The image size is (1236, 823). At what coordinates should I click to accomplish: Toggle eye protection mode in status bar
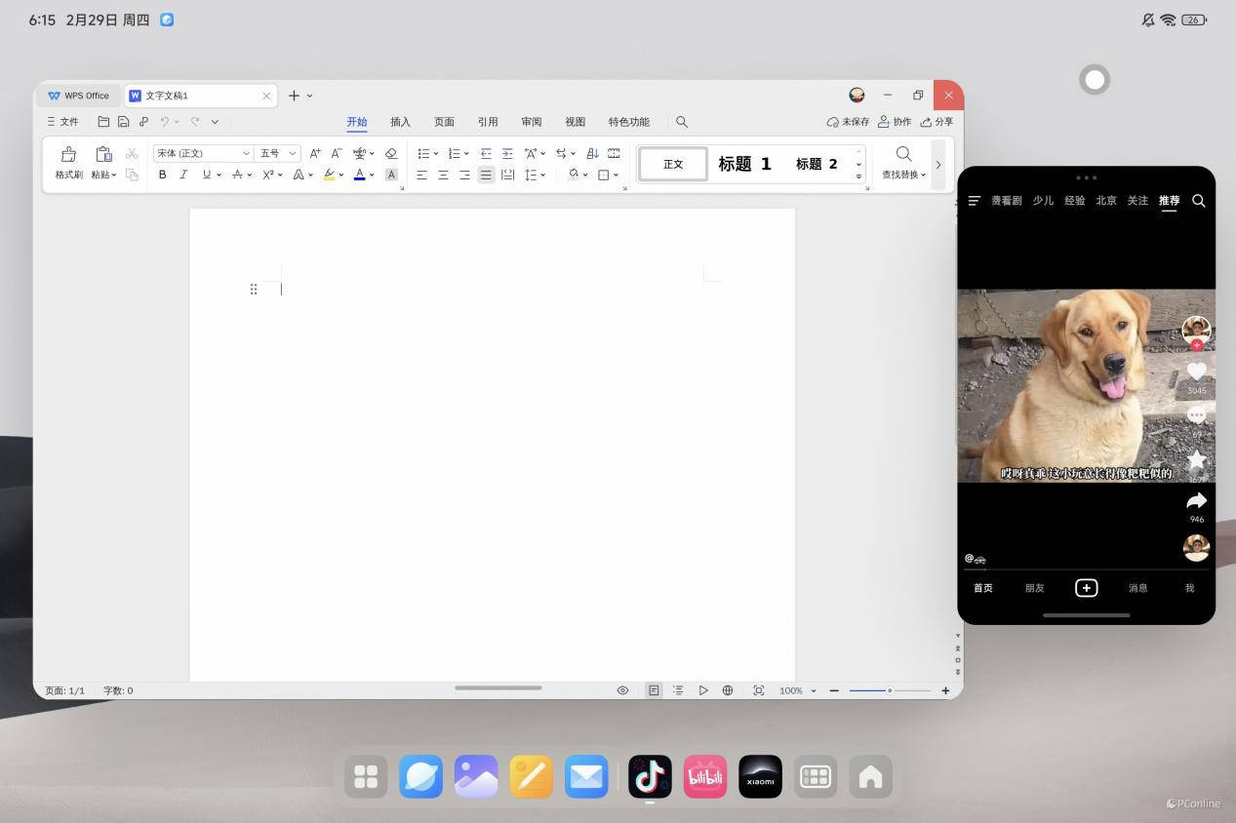(x=622, y=690)
